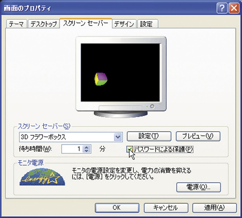Viewport: 242px width, 218px height.
Task: Switch to the テーマ tab
Action: [x=17, y=24]
